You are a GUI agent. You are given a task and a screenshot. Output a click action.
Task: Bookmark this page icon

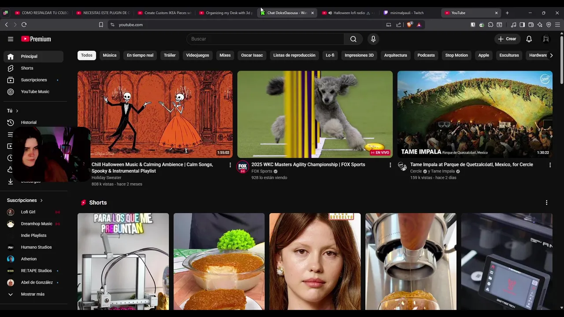click(x=101, y=25)
